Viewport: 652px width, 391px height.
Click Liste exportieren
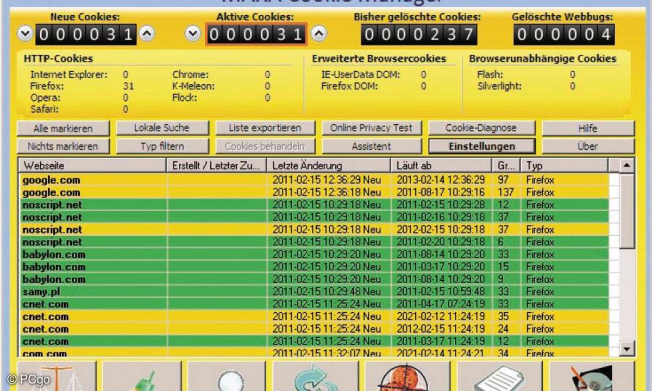[265, 128]
